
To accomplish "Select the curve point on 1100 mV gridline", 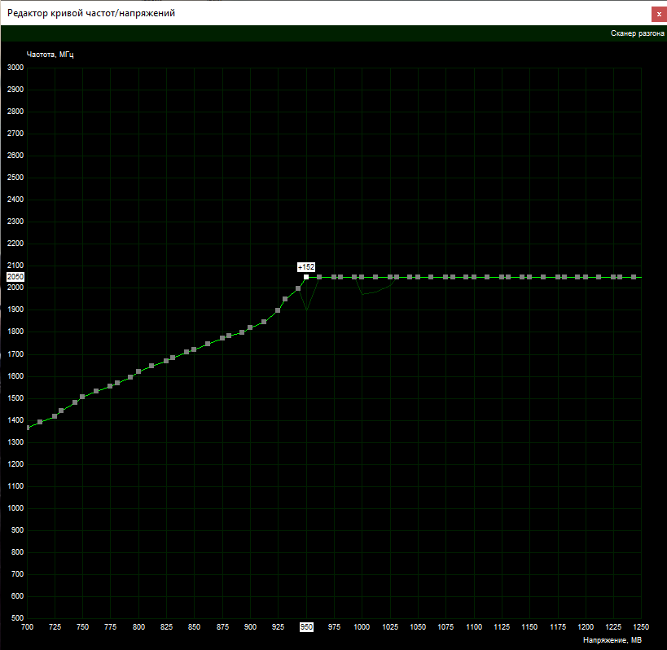I will [x=474, y=277].
